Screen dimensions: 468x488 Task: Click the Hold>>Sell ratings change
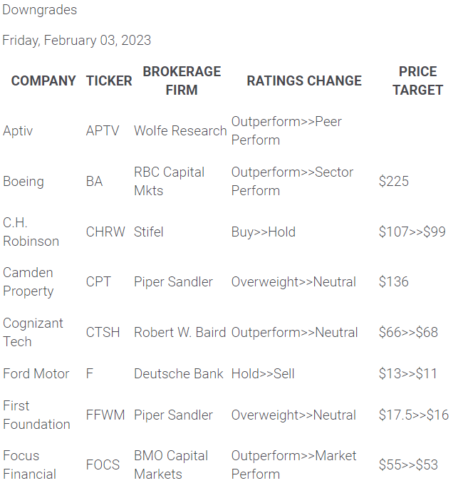pyautogui.click(x=262, y=374)
